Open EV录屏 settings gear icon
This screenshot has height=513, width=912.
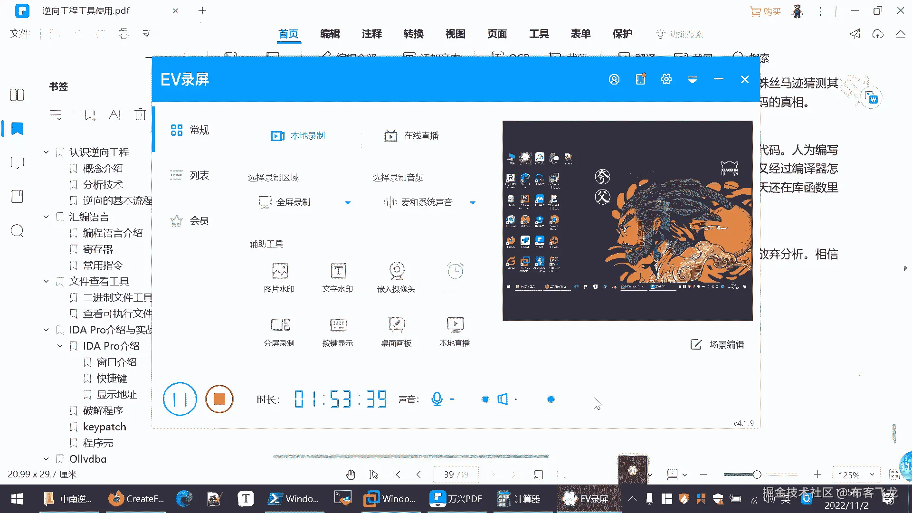[666, 79]
